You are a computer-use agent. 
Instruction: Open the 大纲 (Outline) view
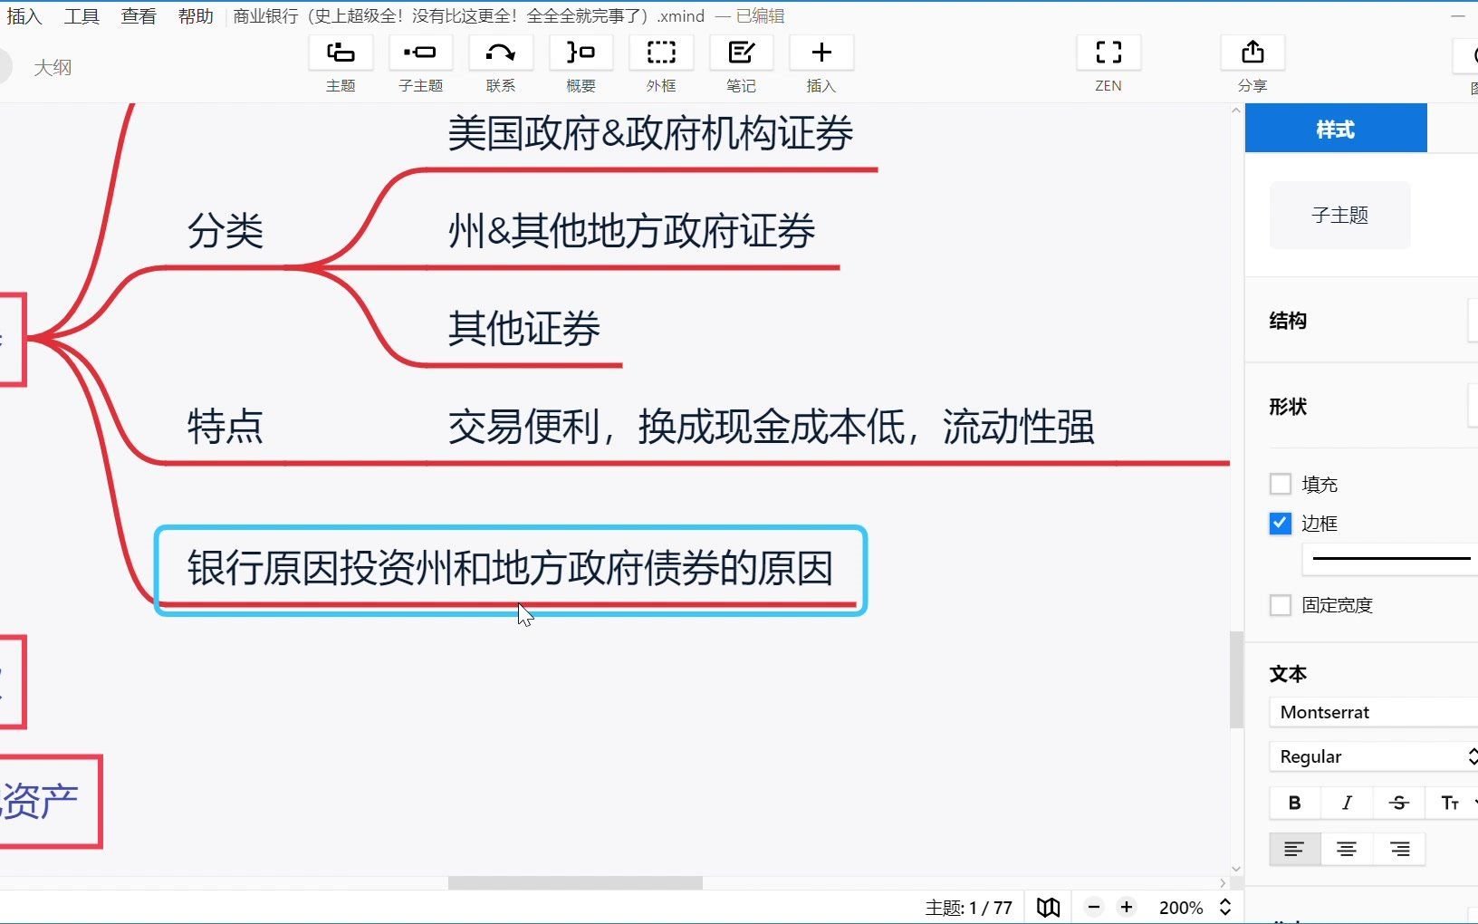tap(53, 66)
